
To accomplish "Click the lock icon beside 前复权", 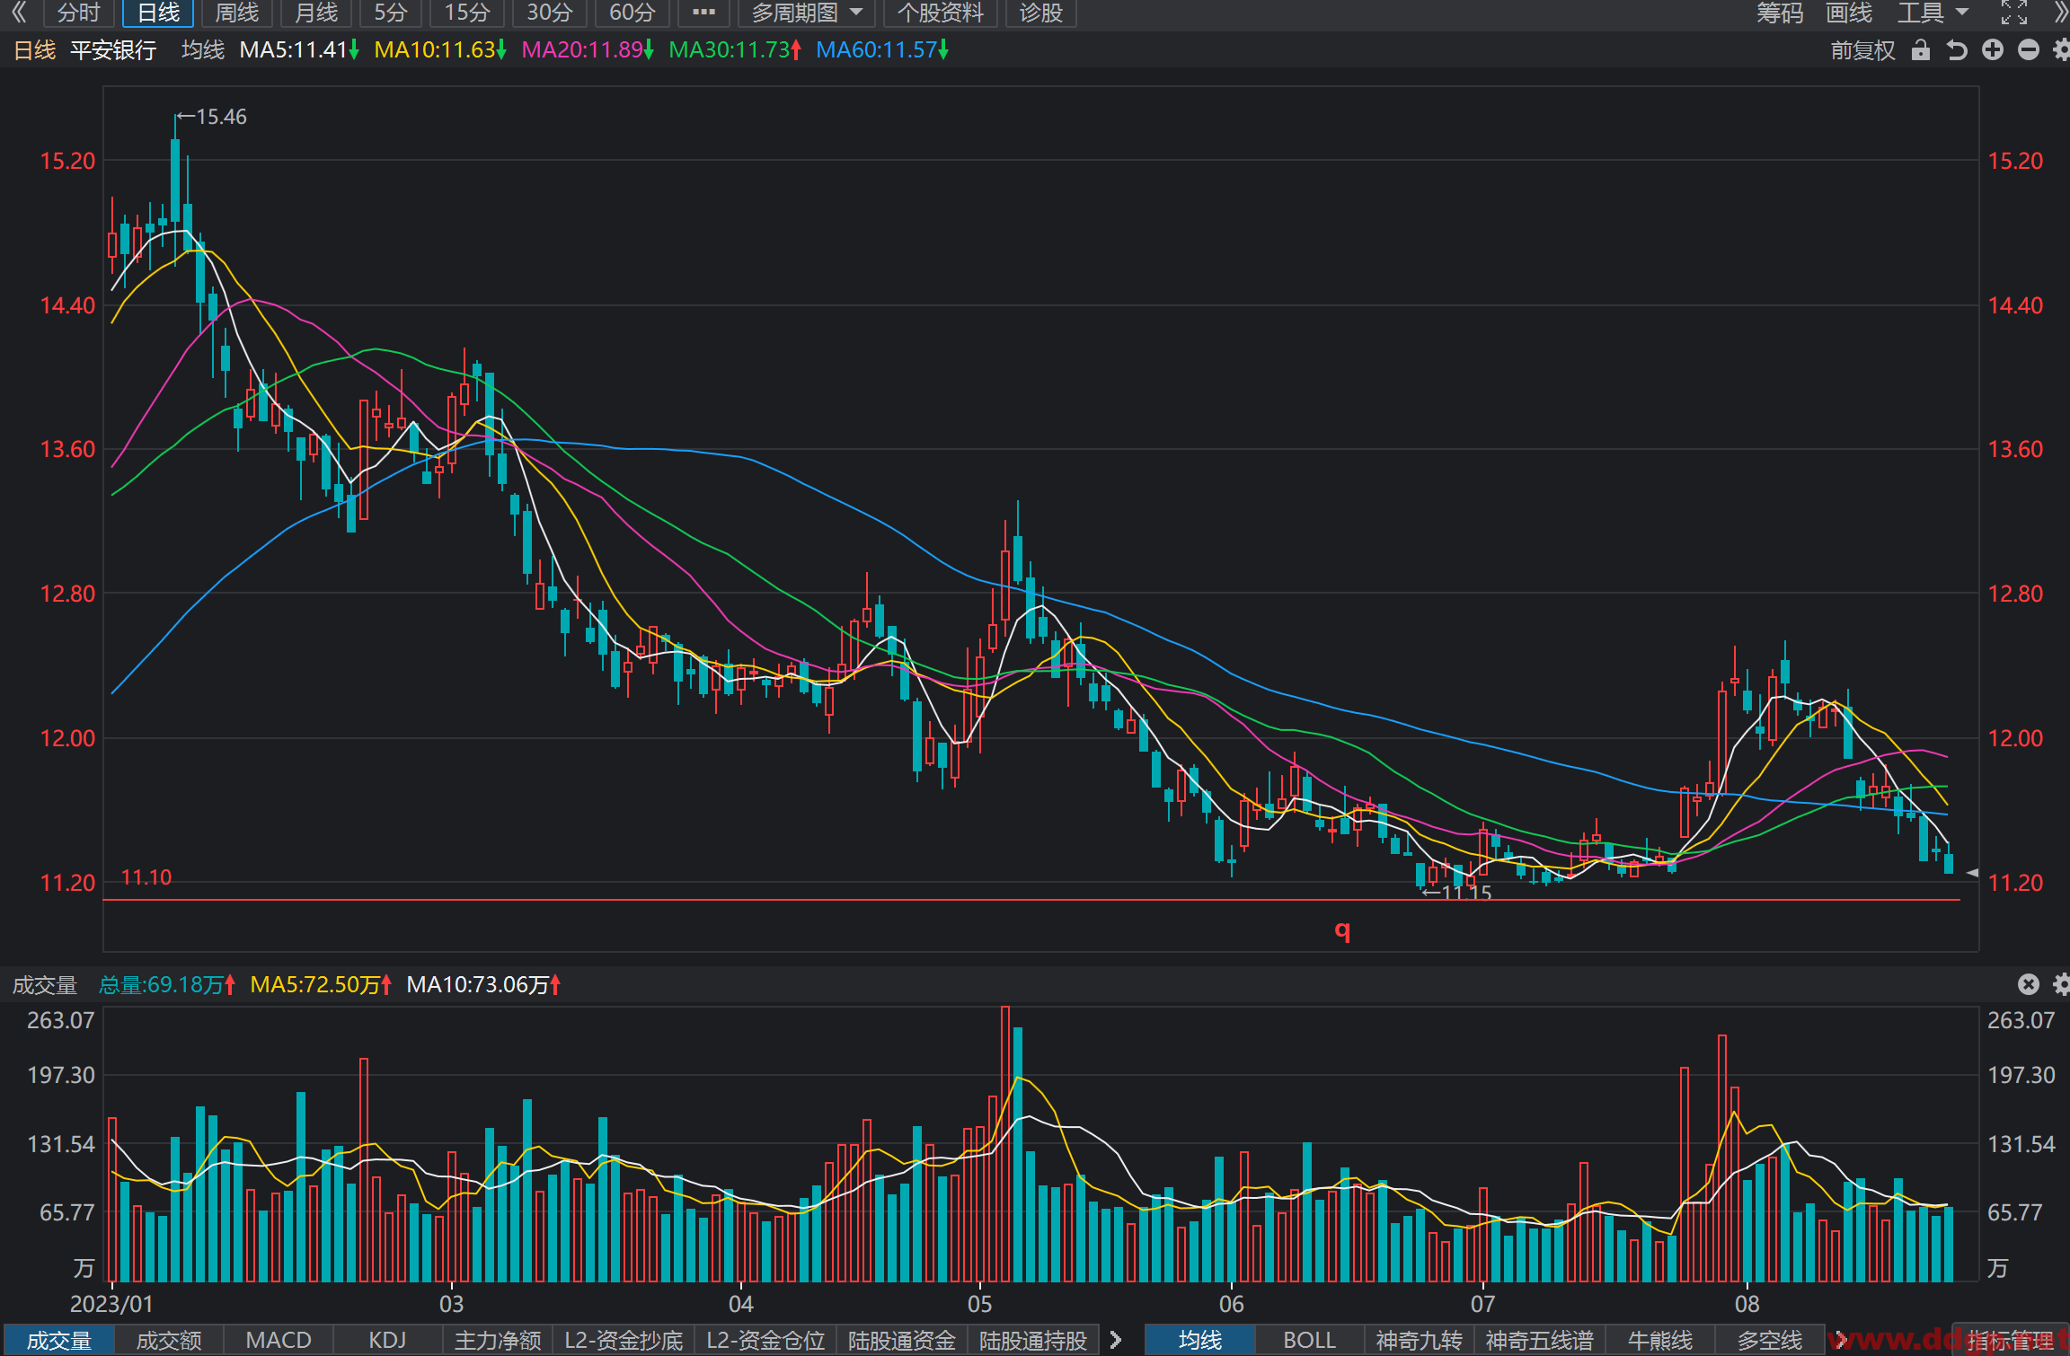I will (1921, 50).
